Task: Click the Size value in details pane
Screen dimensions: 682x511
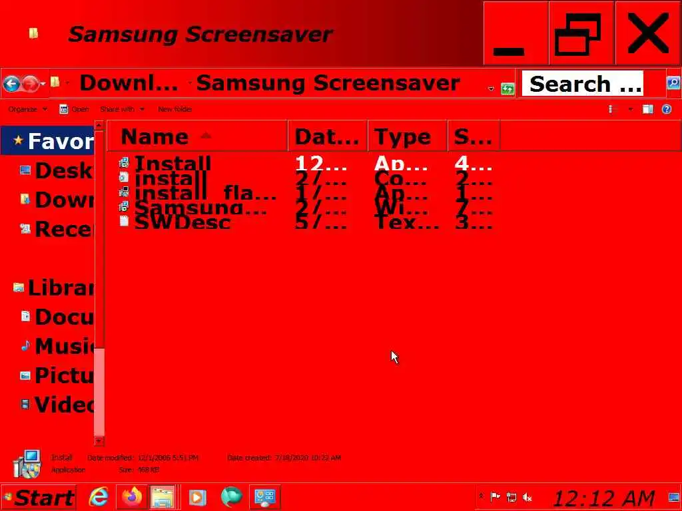Action: coord(149,470)
